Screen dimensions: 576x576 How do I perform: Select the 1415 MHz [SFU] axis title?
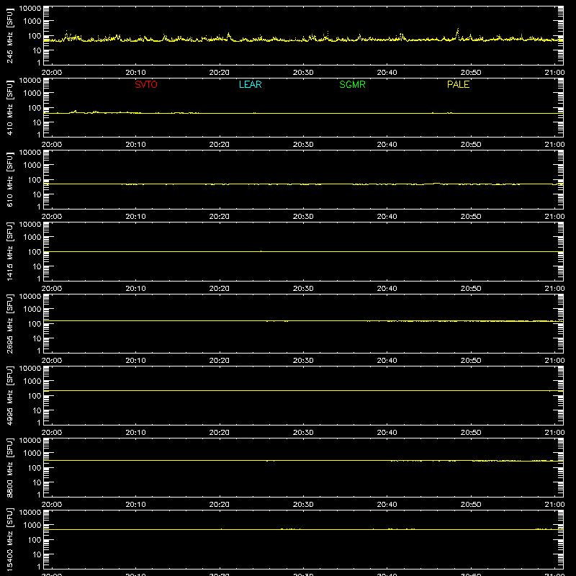(x=10, y=251)
